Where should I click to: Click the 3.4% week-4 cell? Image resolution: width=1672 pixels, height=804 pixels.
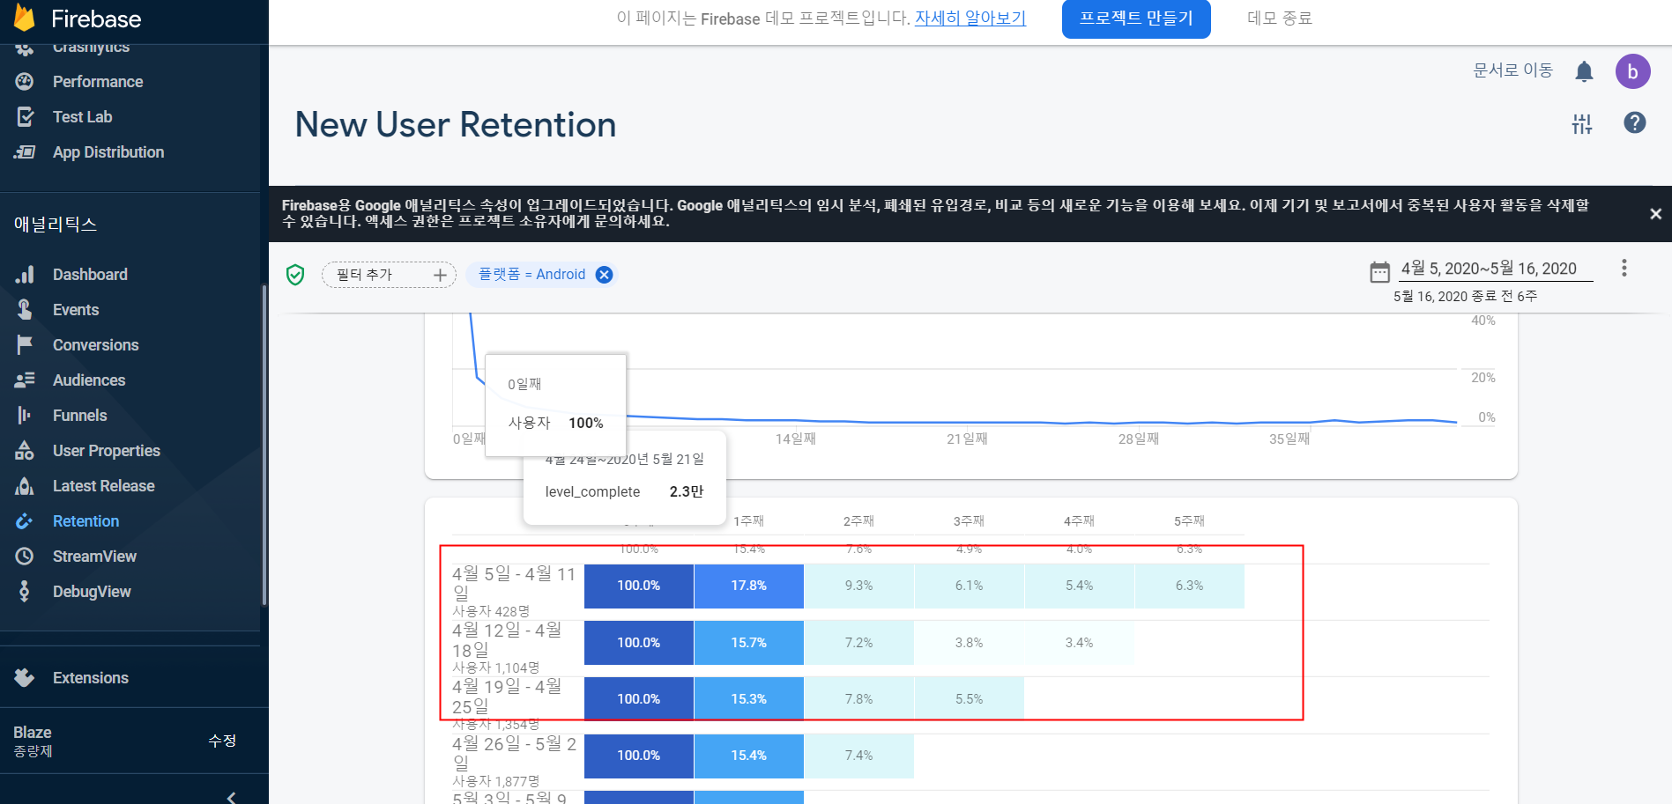(1080, 643)
